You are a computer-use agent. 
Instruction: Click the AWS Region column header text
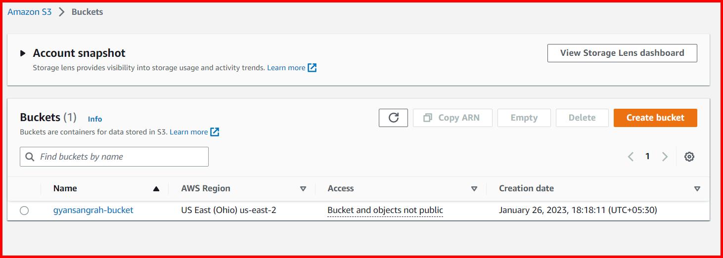[x=206, y=188]
